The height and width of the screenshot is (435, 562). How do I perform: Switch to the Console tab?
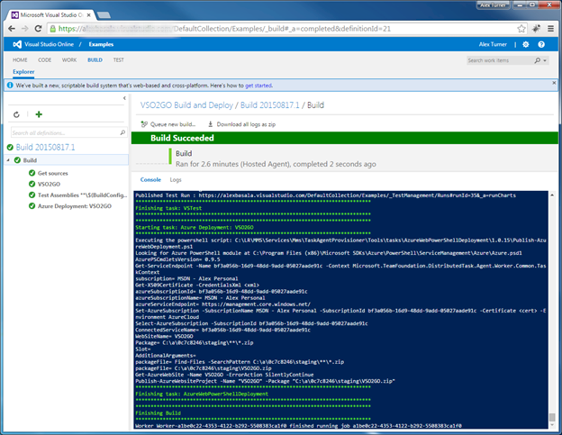coord(150,179)
